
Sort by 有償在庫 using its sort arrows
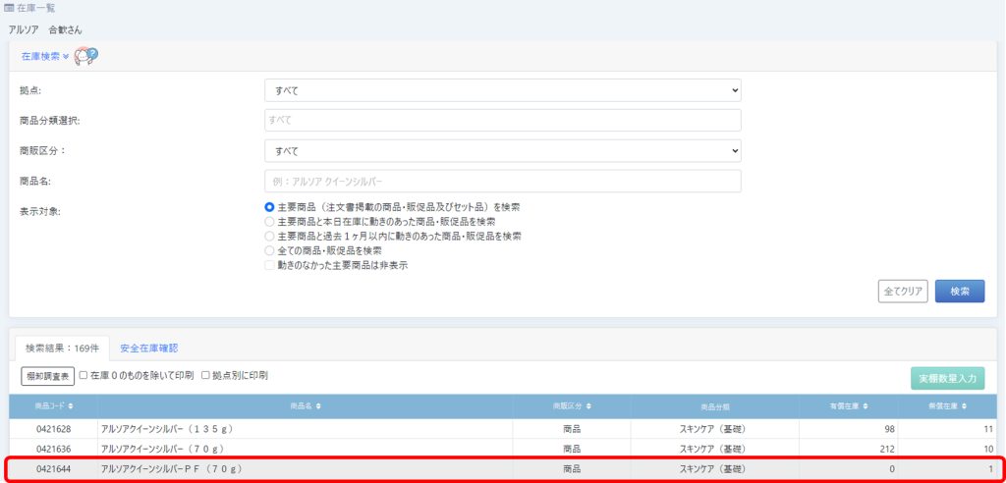[866, 405]
